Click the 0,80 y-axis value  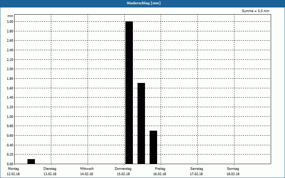(x=10, y=126)
